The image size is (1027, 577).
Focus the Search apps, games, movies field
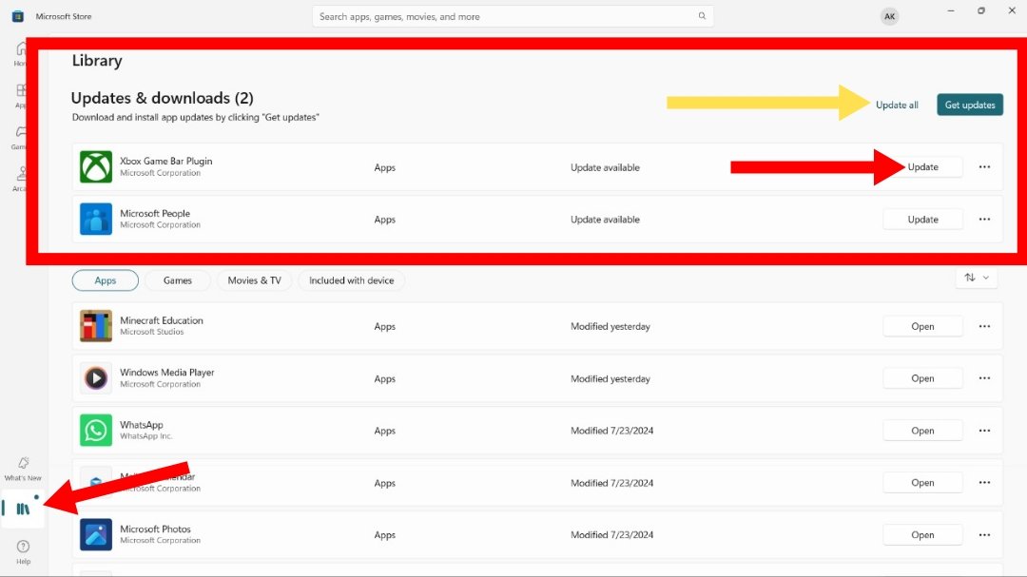click(x=513, y=16)
